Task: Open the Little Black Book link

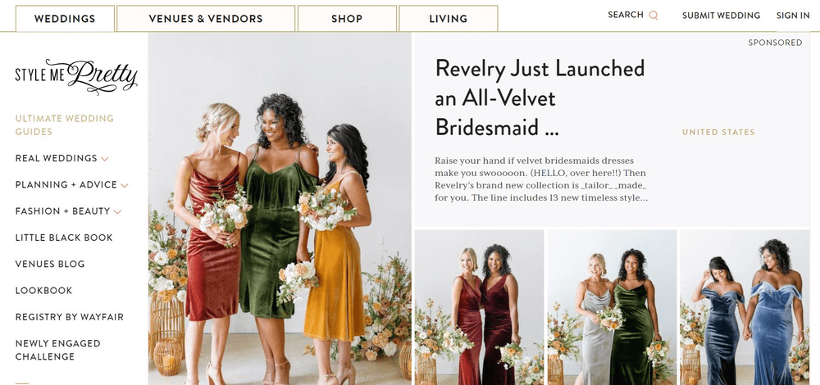Action: pyautogui.click(x=64, y=238)
